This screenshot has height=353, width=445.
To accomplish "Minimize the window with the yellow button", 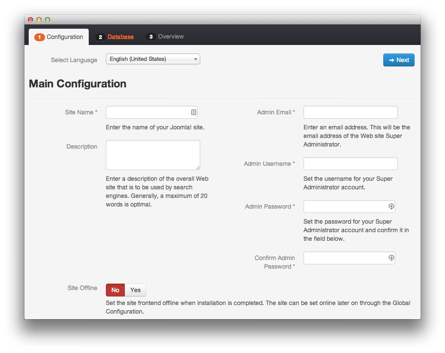I will pos(39,20).
